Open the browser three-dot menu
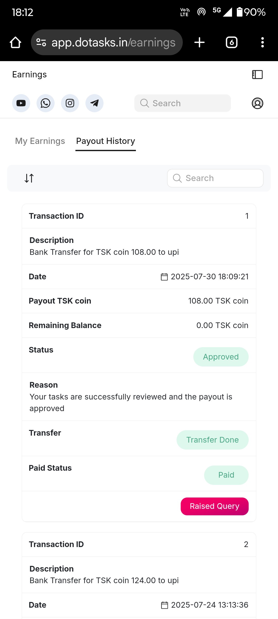The width and height of the screenshot is (278, 619). coord(263,42)
